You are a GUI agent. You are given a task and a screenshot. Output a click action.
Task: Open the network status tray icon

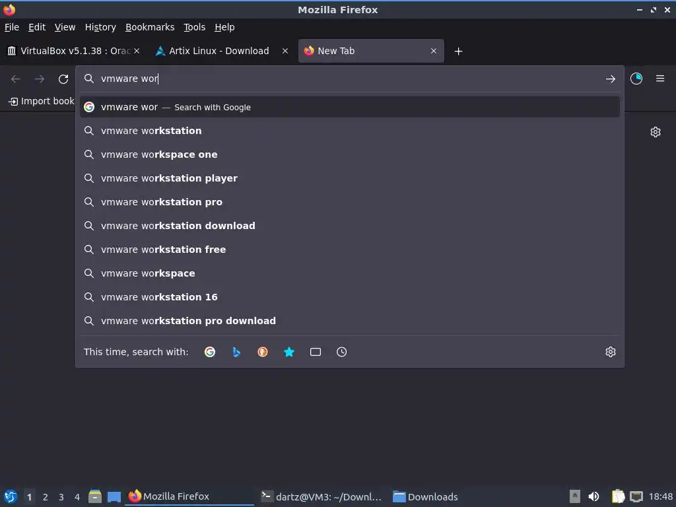click(636, 496)
